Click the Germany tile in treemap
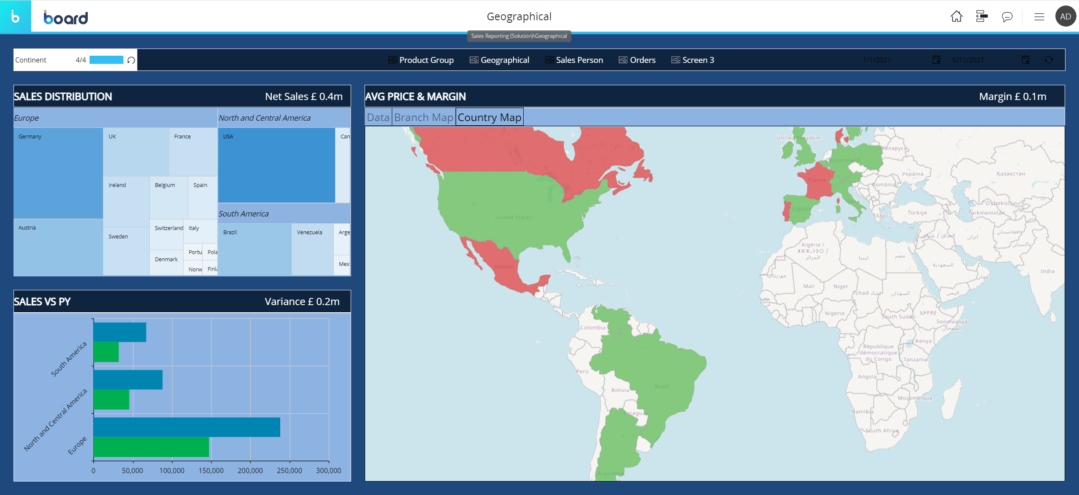The image size is (1079, 495). pos(58,173)
